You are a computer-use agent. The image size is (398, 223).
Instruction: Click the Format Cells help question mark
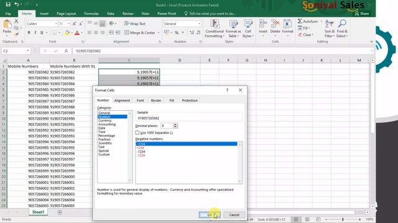pos(227,90)
